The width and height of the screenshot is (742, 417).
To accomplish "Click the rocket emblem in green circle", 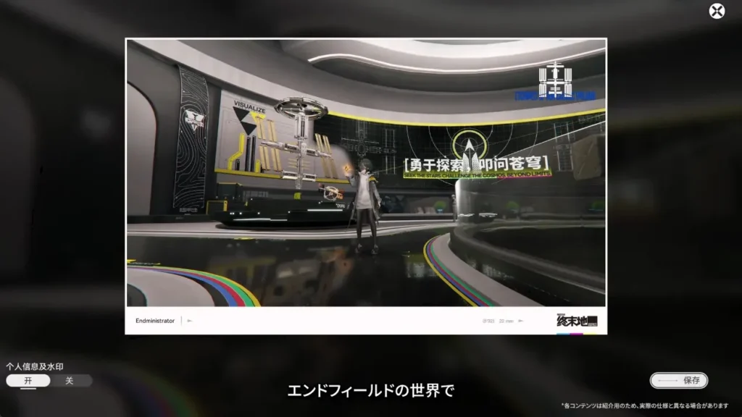I will [469, 147].
